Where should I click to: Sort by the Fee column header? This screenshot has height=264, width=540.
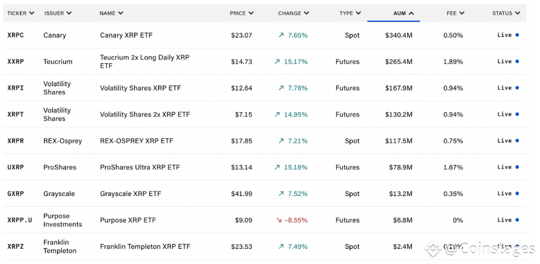pyautogui.click(x=455, y=13)
